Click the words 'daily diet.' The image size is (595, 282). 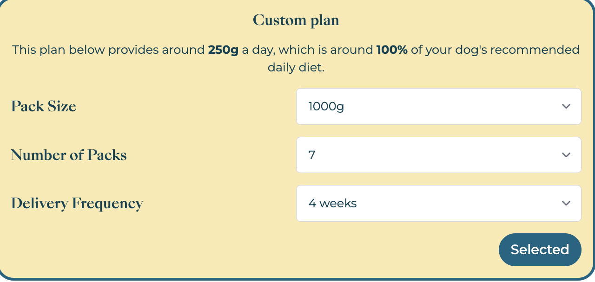coord(296,67)
